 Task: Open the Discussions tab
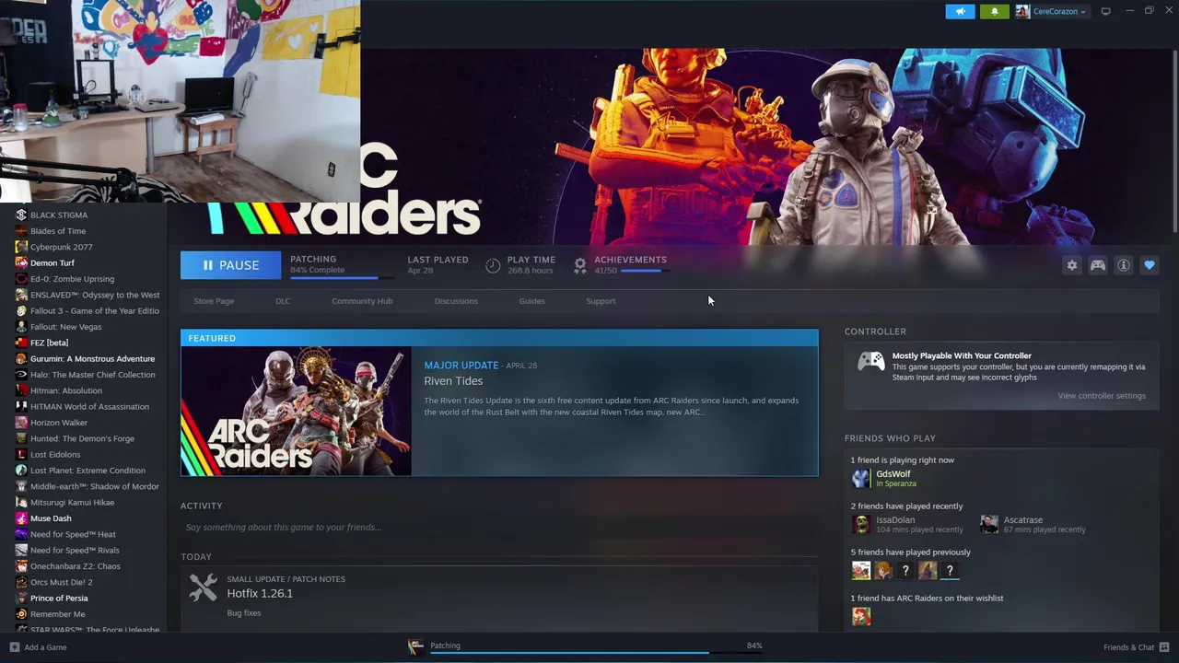(x=456, y=301)
